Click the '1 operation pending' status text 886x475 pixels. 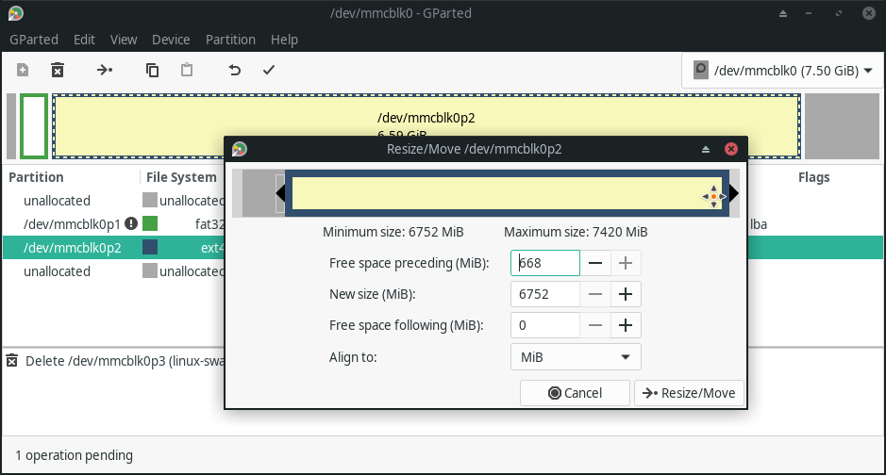74,455
